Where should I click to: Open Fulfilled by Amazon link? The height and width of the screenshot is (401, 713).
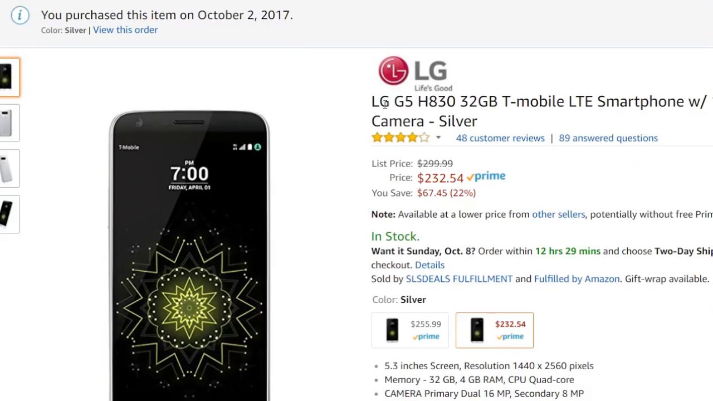pyautogui.click(x=577, y=279)
